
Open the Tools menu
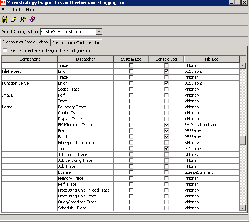coord(17,10)
